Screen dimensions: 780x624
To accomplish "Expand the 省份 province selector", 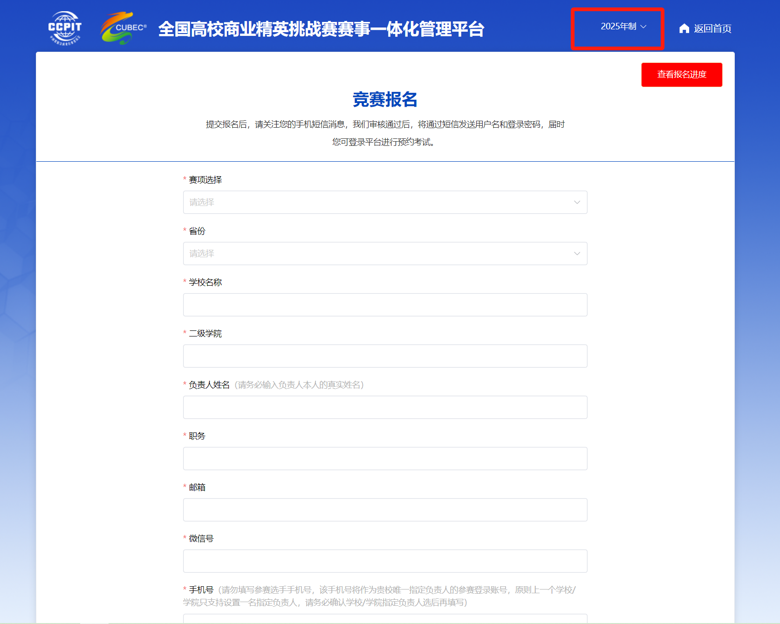I will (x=377, y=254).
